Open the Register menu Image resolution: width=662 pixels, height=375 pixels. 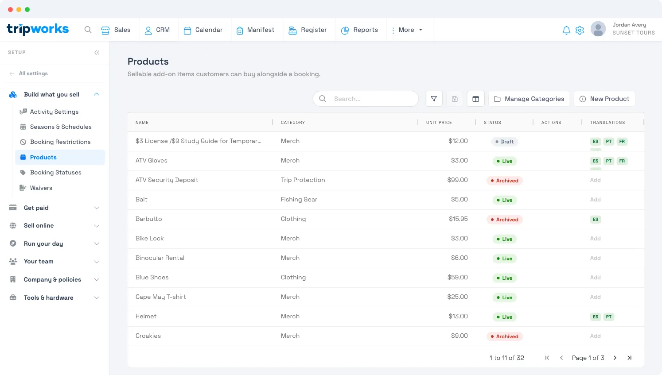pyautogui.click(x=308, y=30)
